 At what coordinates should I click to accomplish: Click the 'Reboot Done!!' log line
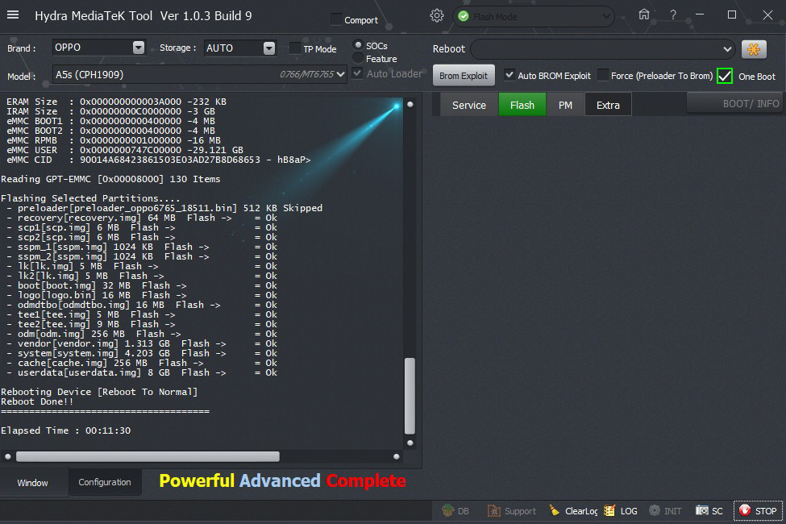click(37, 401)
